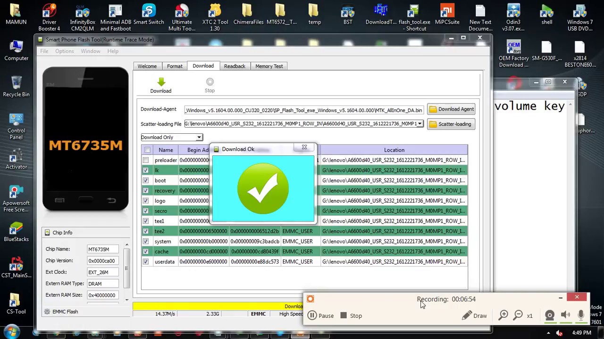Viewport: 604px width, 339px height.
Task: Open the Windows Start button
Action: [12, 332]
